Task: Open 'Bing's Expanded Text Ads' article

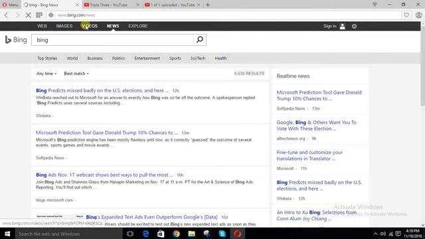Action: [x=152, y=217]
